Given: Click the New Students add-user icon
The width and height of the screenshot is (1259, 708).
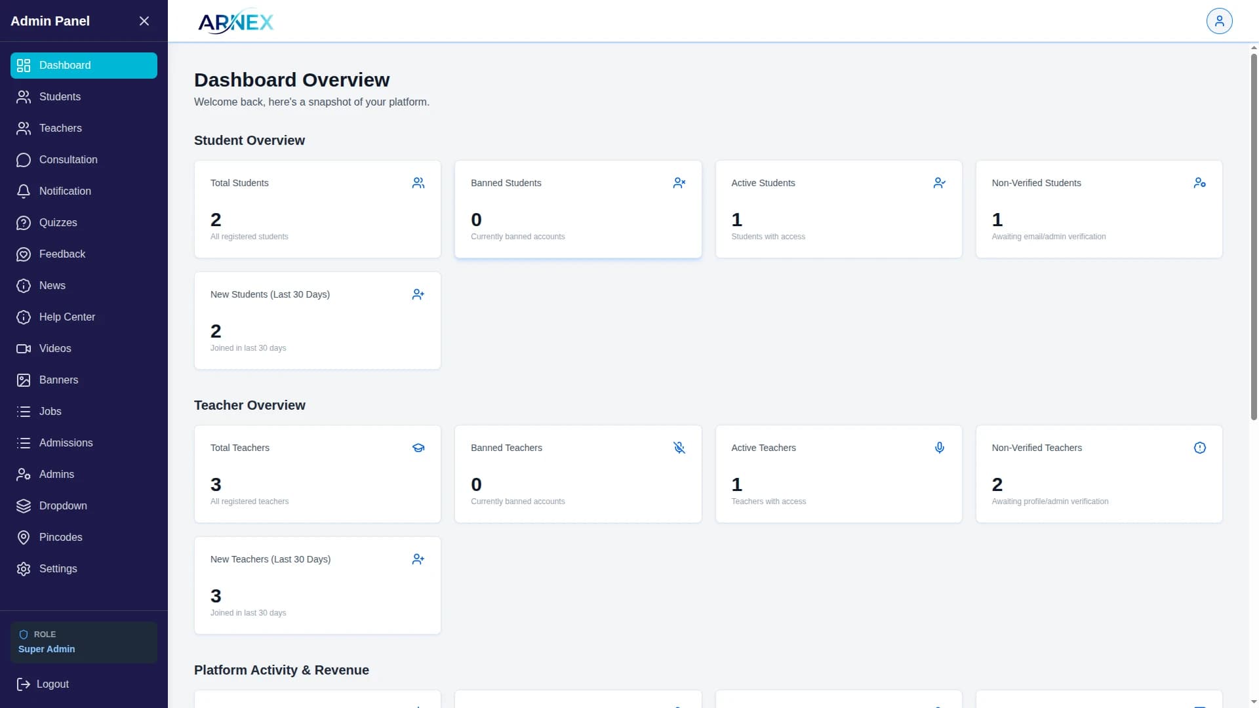Looking at the screenshot, I should pyautogui.click(x=418, y=294).
